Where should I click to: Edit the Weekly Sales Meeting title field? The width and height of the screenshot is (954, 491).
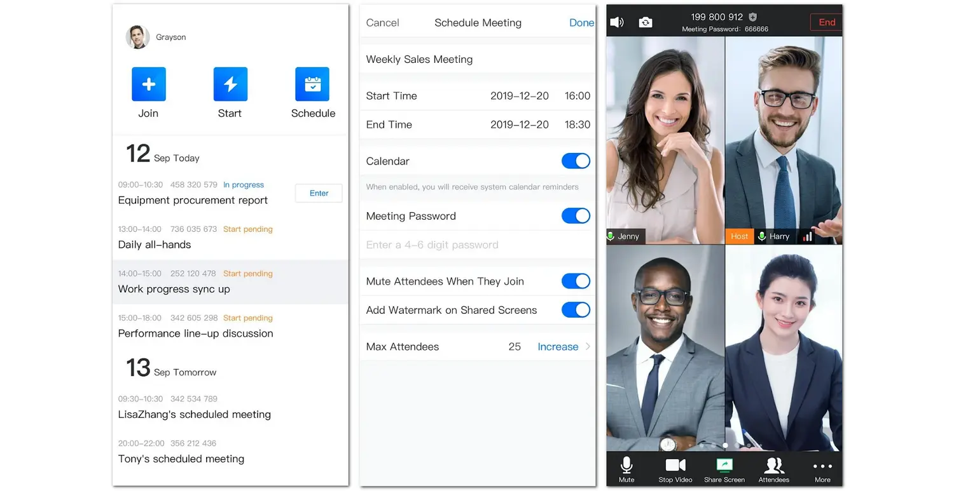[478, 59]
